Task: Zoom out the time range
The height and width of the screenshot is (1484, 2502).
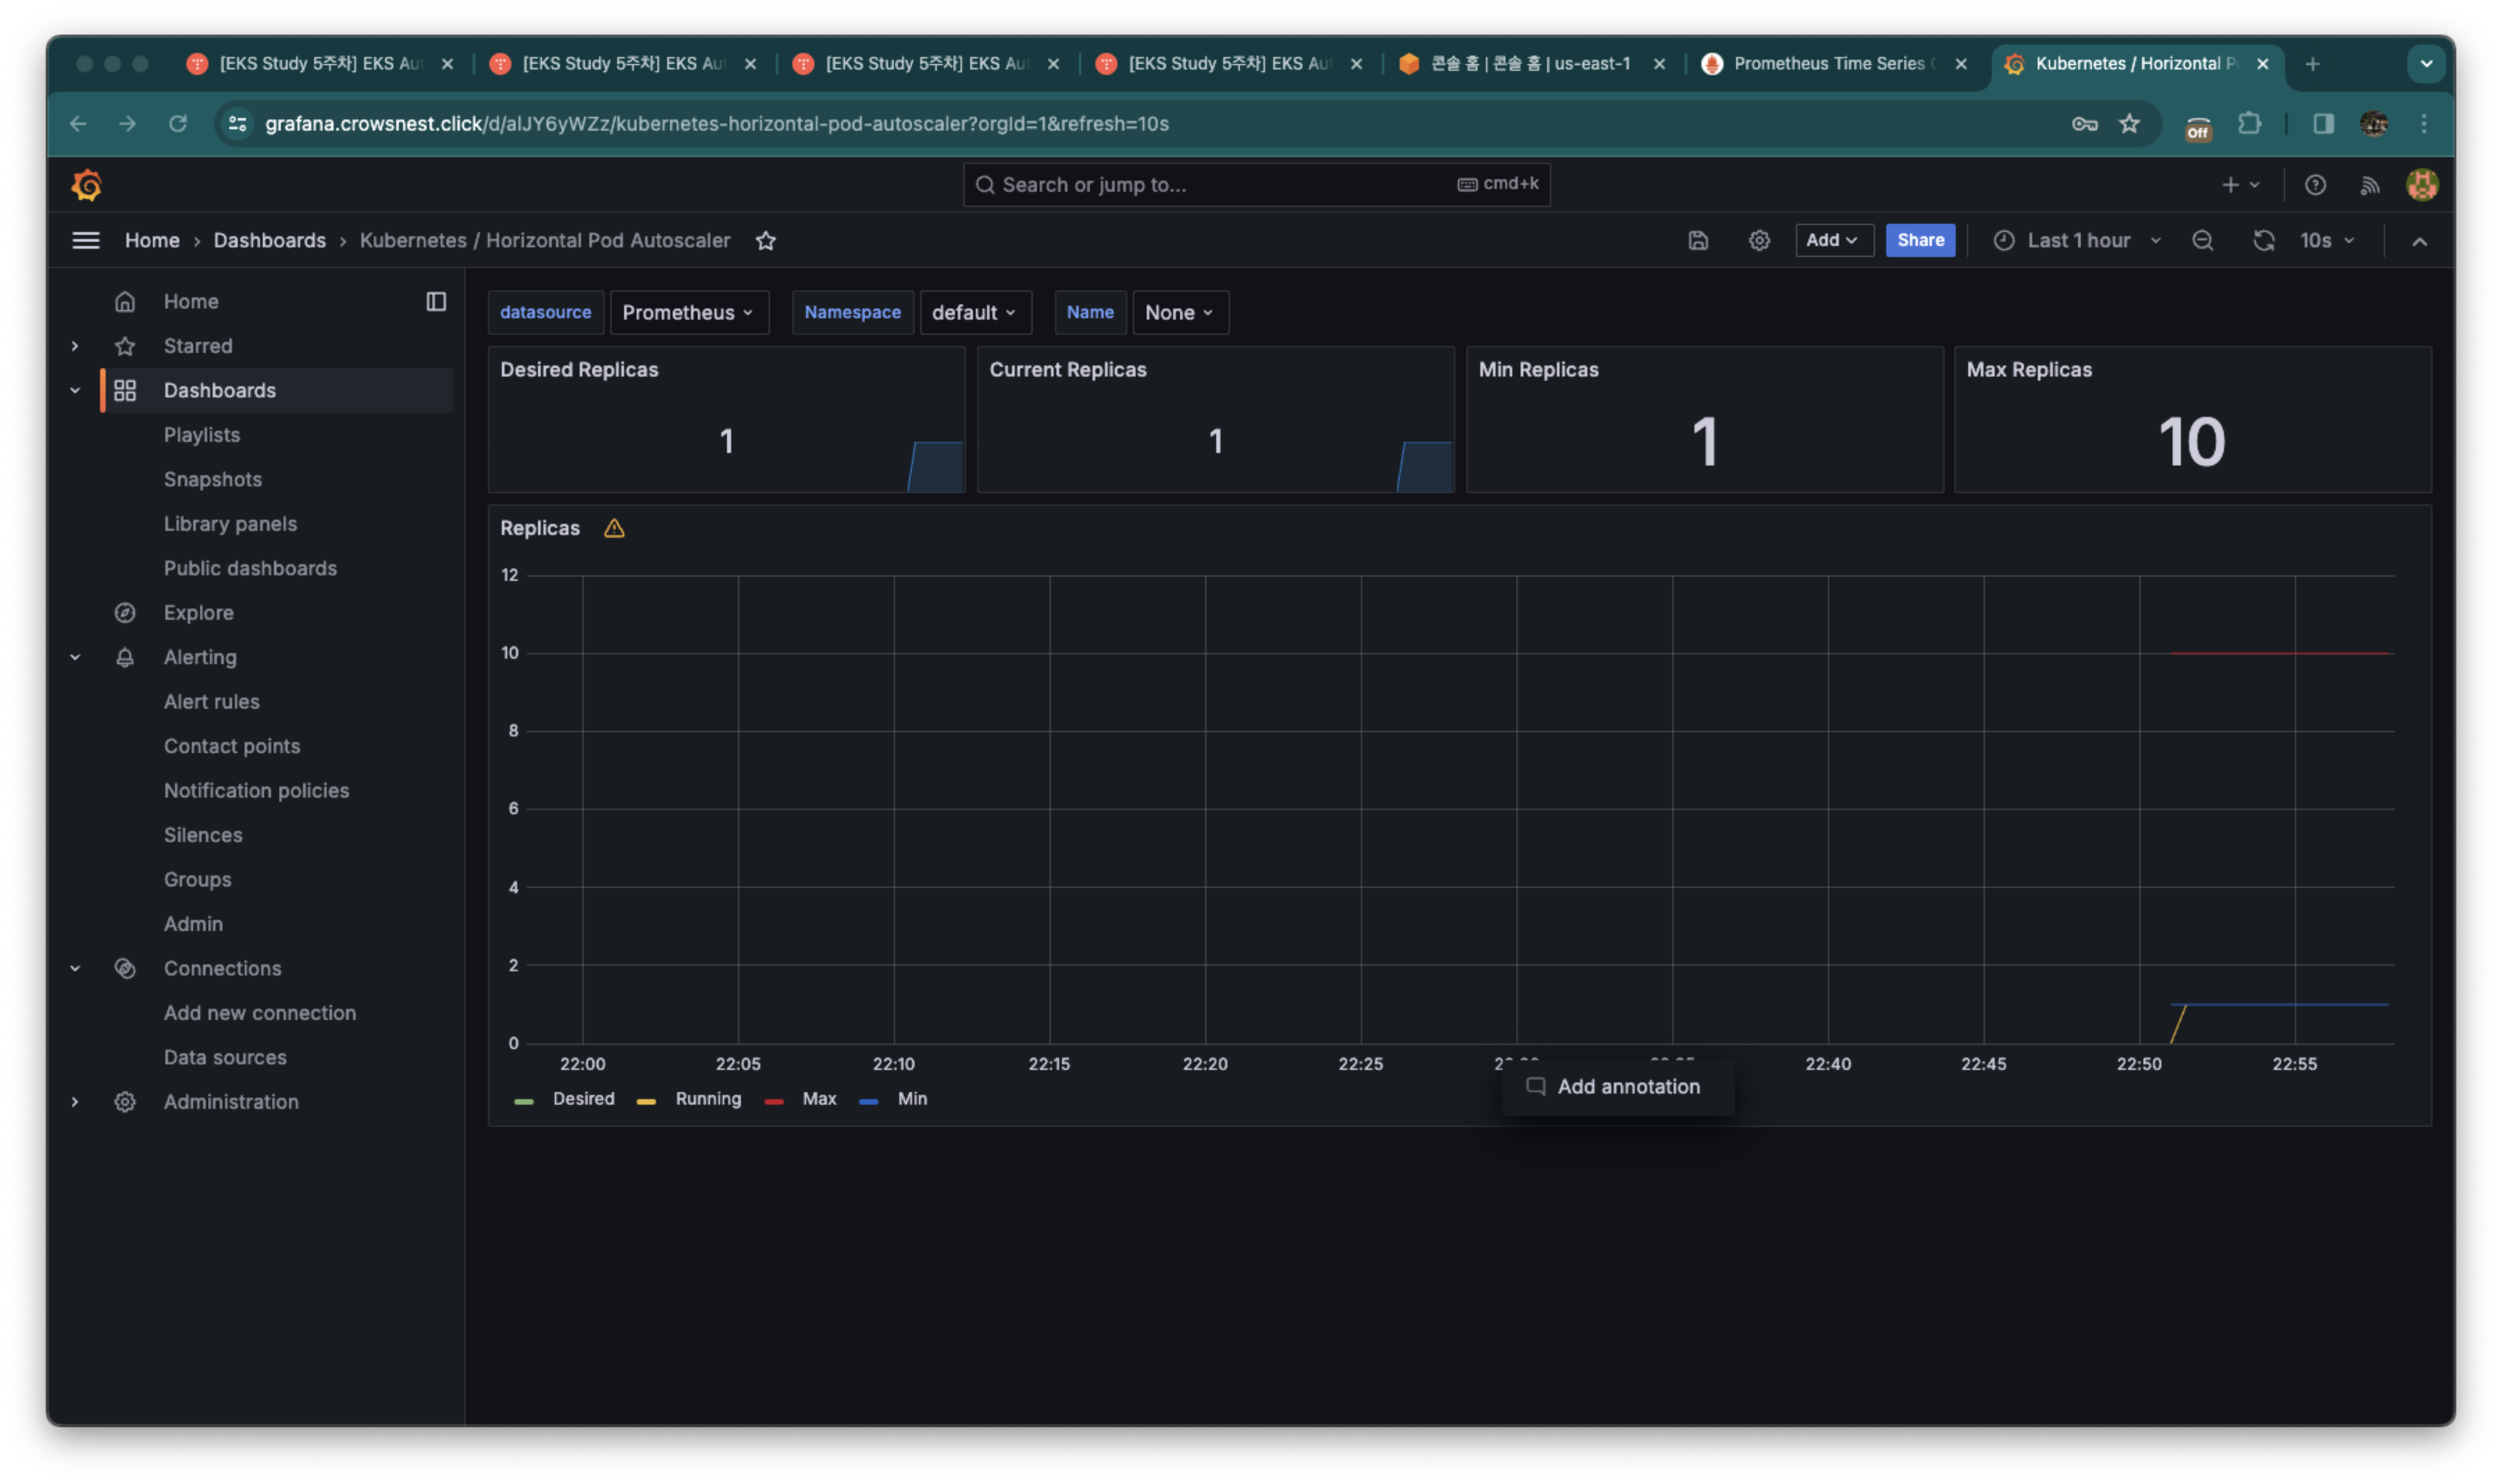Action: (x=2202, y=240)
